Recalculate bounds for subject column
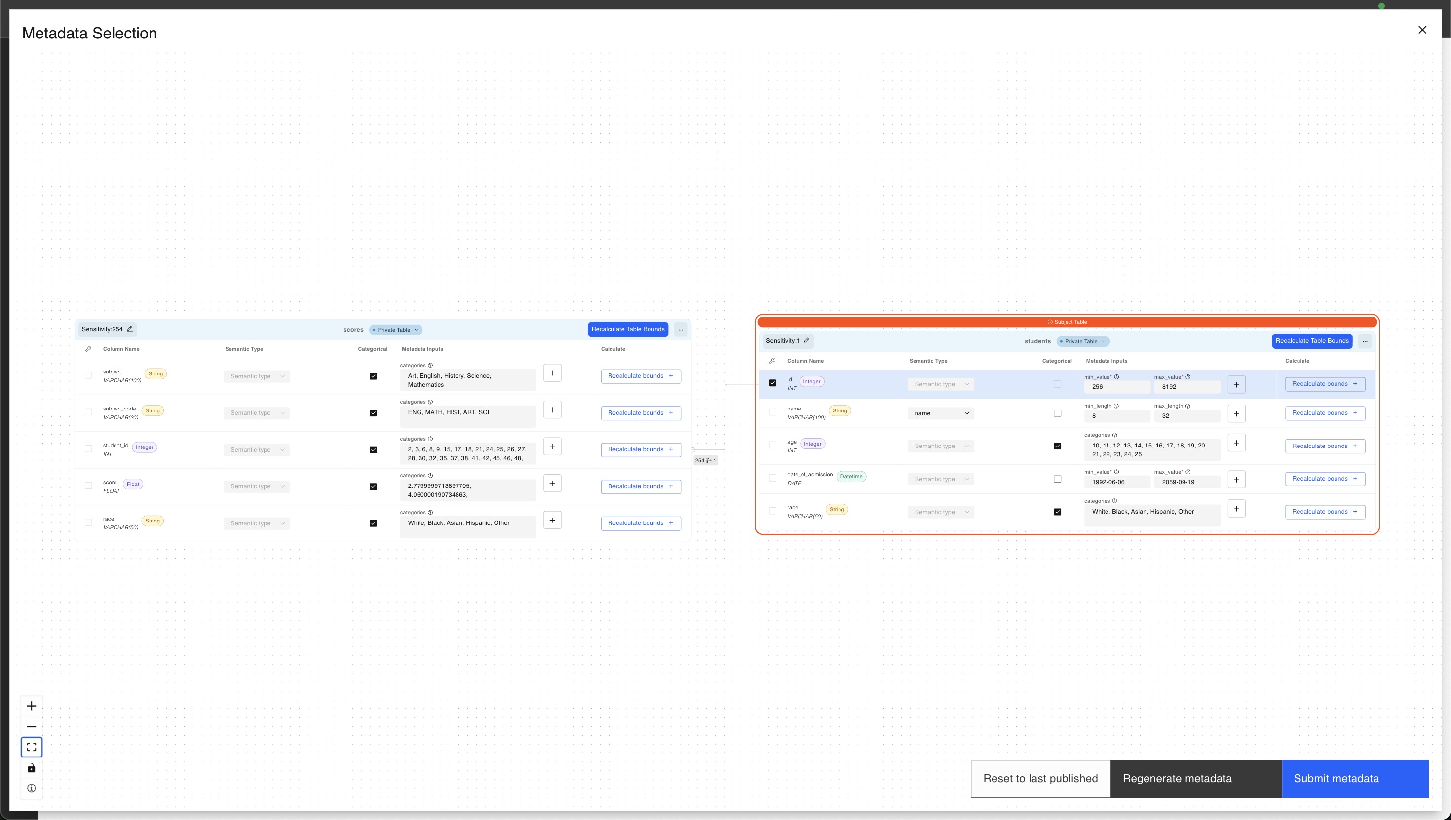Screen dimensions: 1451x820 [641, 376]
